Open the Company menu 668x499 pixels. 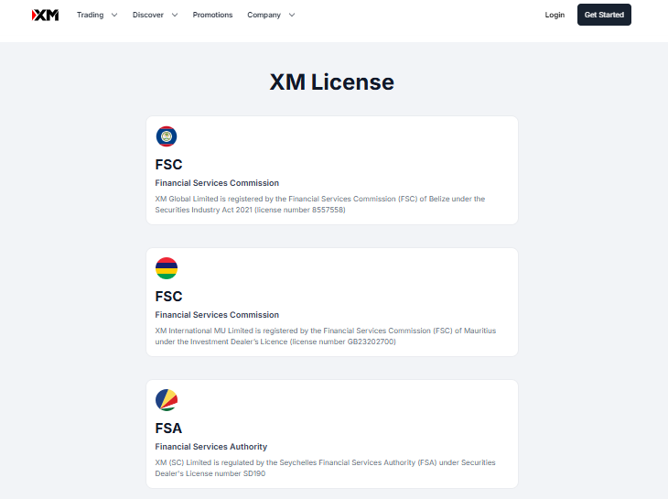[x=264, y=15]
